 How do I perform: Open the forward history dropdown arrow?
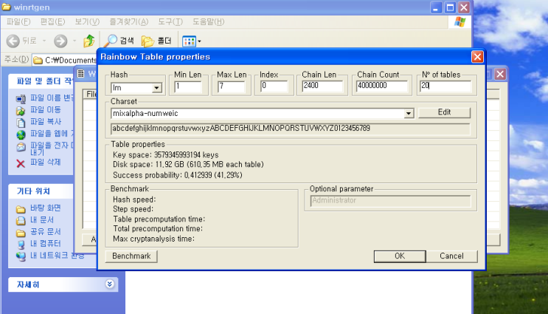74,41
